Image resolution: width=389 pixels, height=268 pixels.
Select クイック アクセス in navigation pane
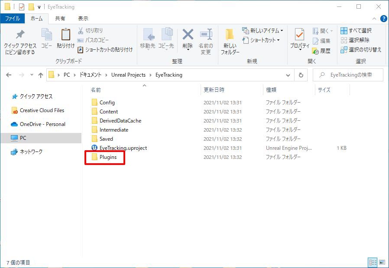(x=36, y=97)
